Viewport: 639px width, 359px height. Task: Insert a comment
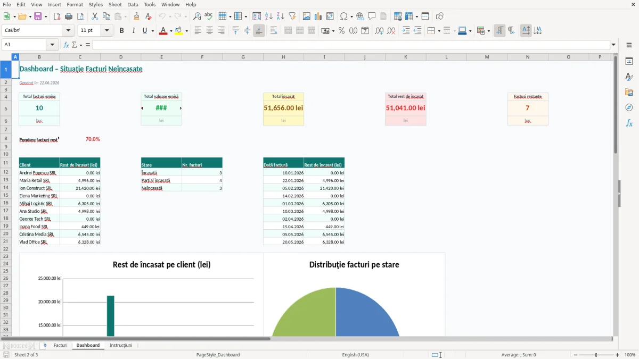[x=372, y=16]
